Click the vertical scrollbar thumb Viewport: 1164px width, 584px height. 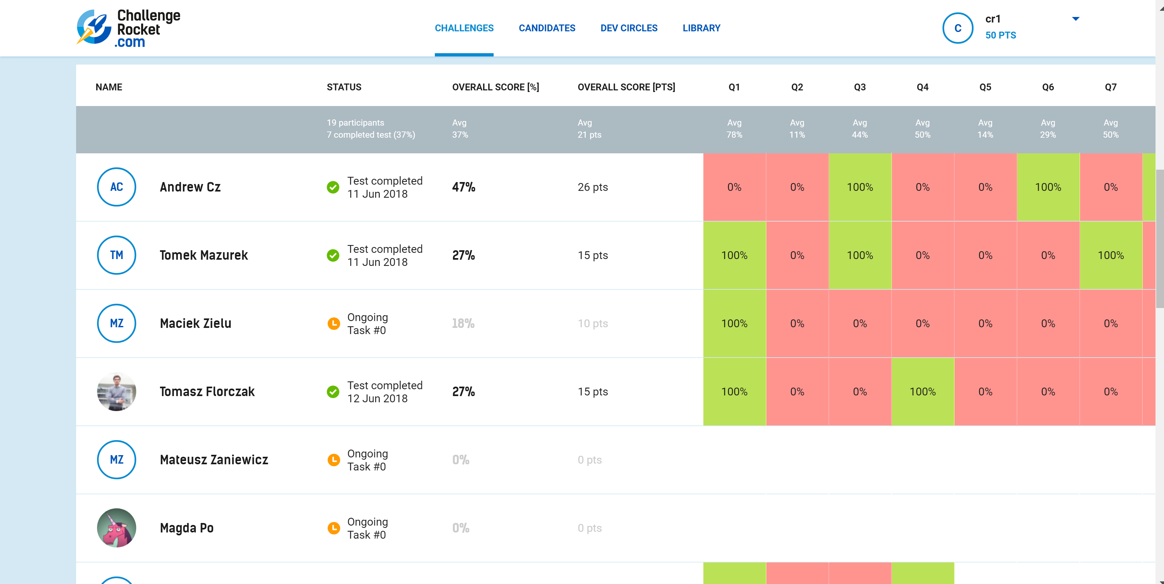pos(1159,239)
